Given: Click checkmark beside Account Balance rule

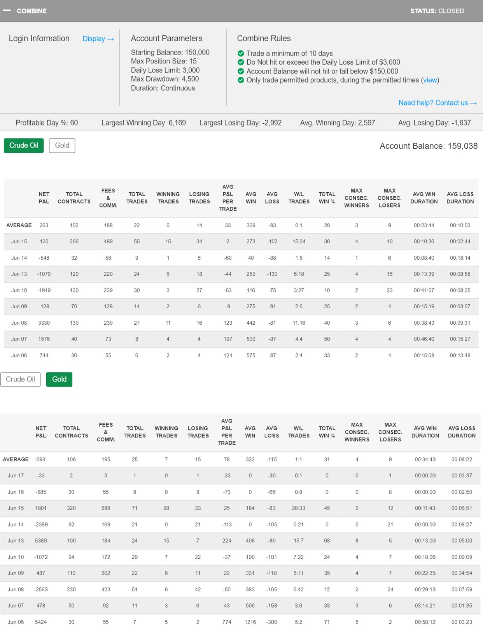Looking at the screenshot, I should [241, 71].
